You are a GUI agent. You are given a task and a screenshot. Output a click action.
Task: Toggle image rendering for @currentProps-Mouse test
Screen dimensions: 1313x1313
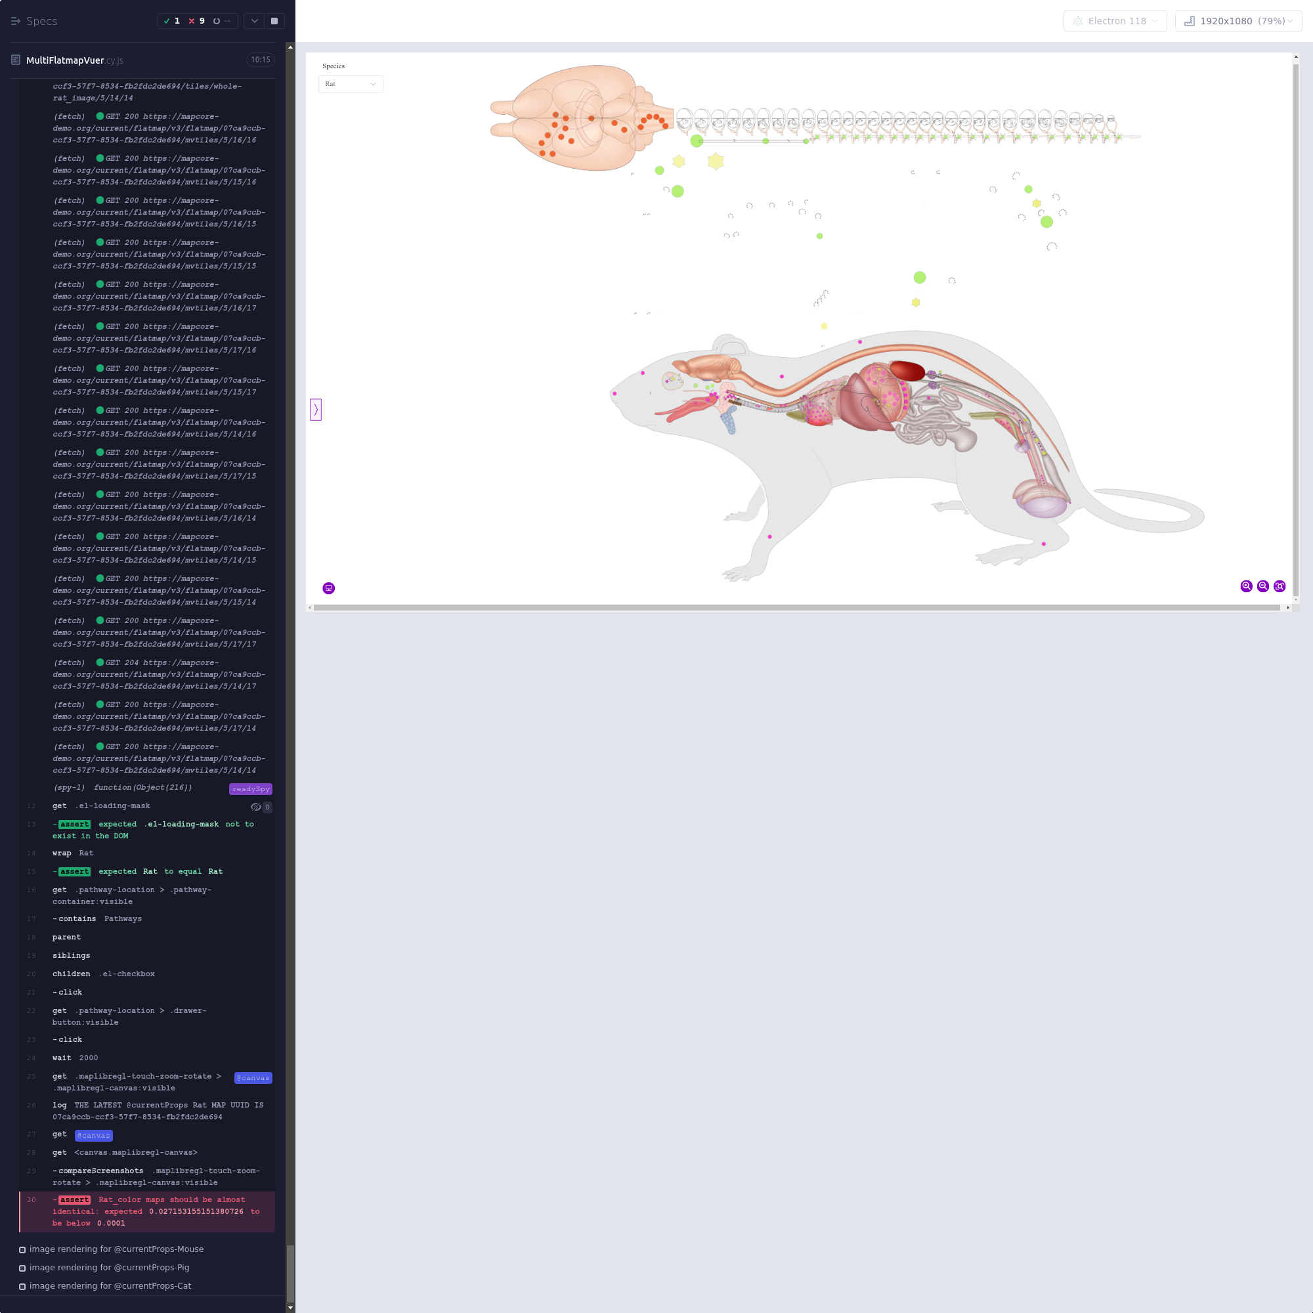[116, 1249]
